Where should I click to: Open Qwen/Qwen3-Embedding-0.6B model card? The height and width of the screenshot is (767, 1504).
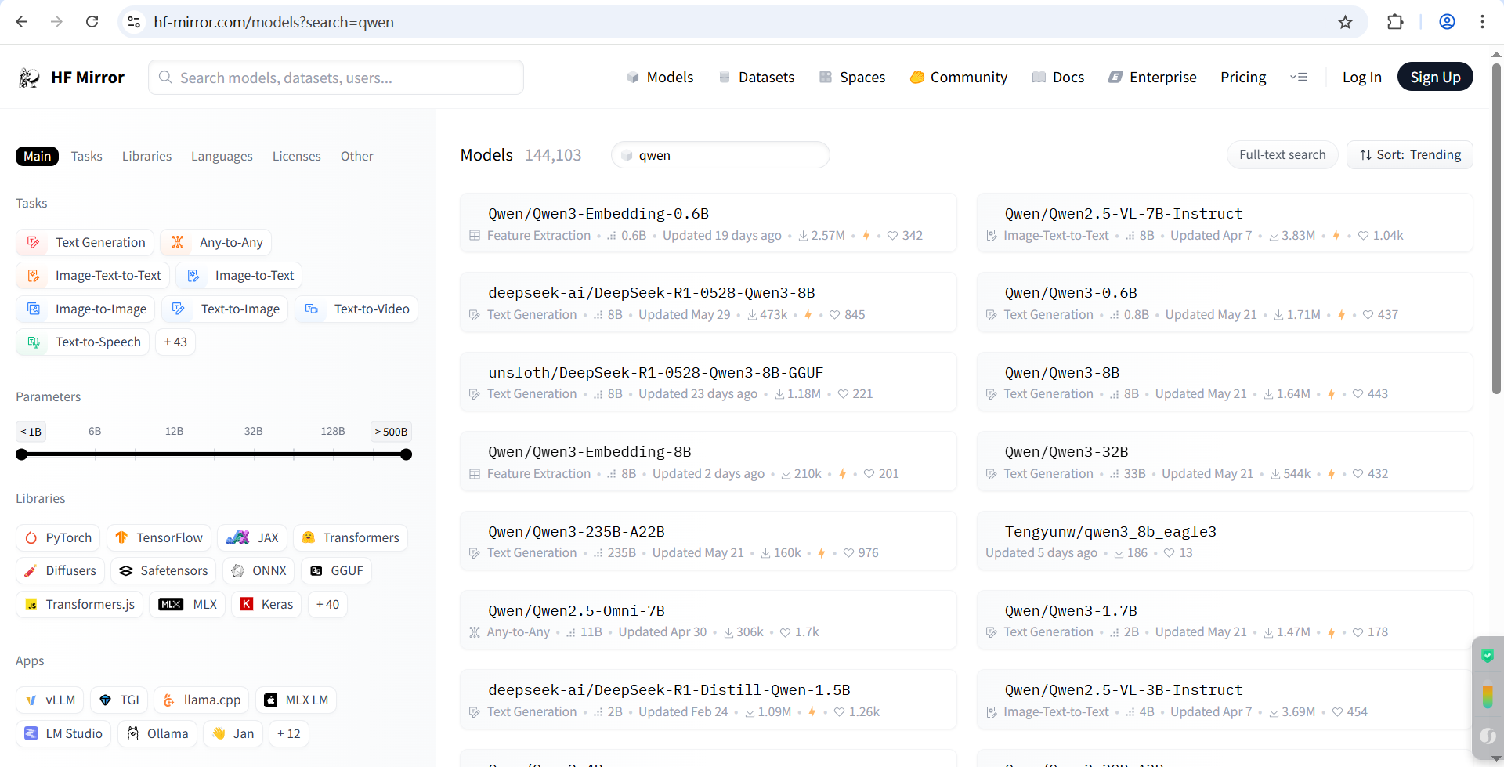coord(708,223)
